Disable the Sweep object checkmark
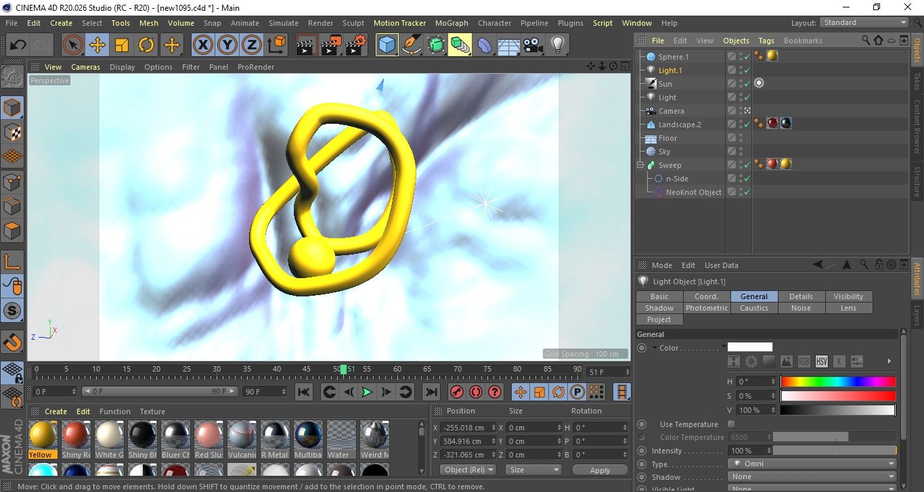The image size is (924, 492). 747,165
